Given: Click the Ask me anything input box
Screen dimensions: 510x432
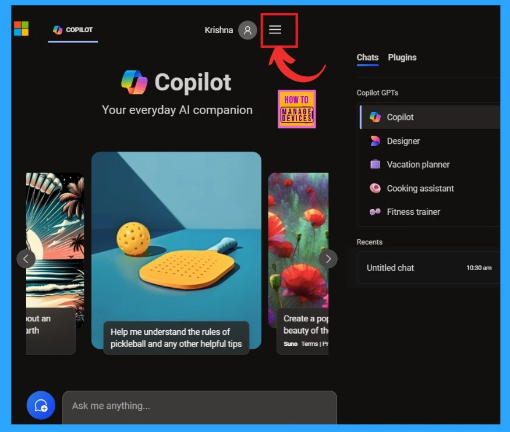Looking at the screenshot, I should click(199, 406).
